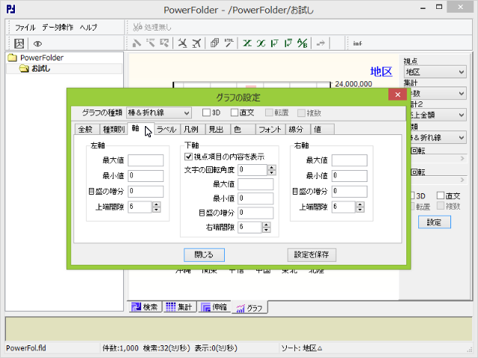Toggle the 3D checkbox in dialog
478x358 pixels.
(x=206, y=113)
